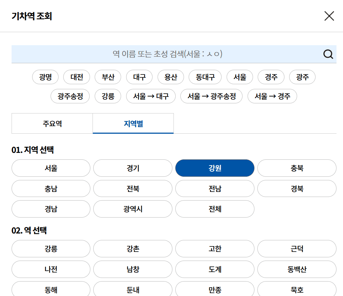
Task: Select the 광명 quick station chip
Action: (x=45, y=77)
